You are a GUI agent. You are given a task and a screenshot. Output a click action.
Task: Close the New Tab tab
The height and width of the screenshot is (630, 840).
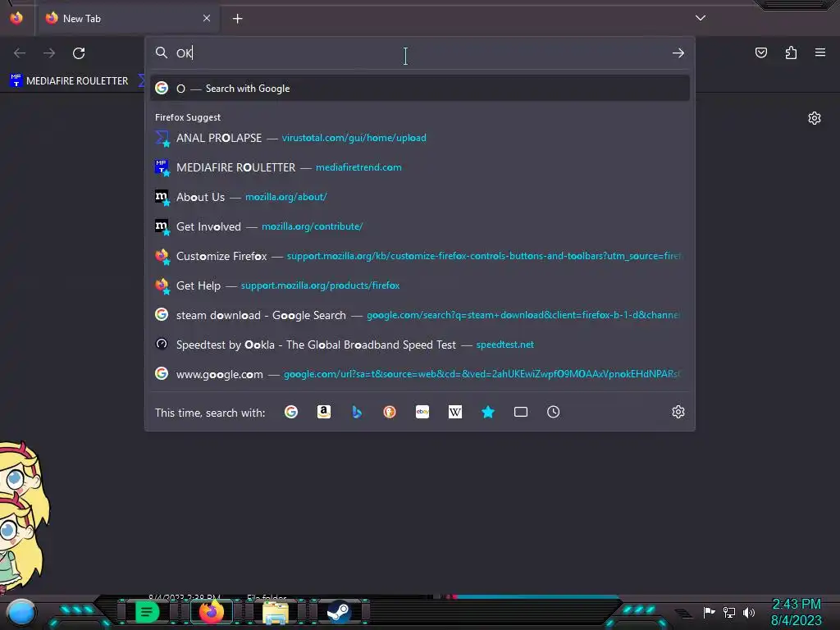207,18
